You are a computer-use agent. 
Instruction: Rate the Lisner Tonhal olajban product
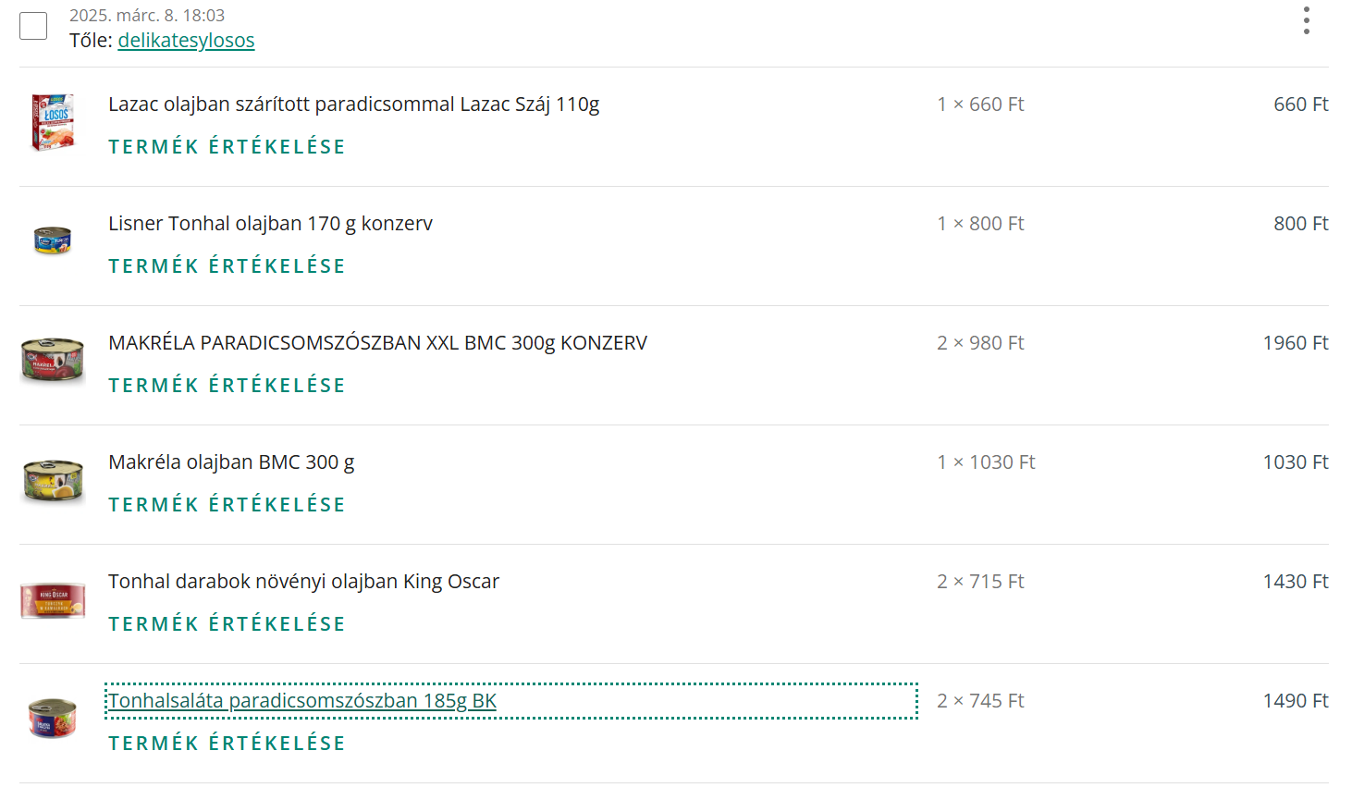(227, 266)
